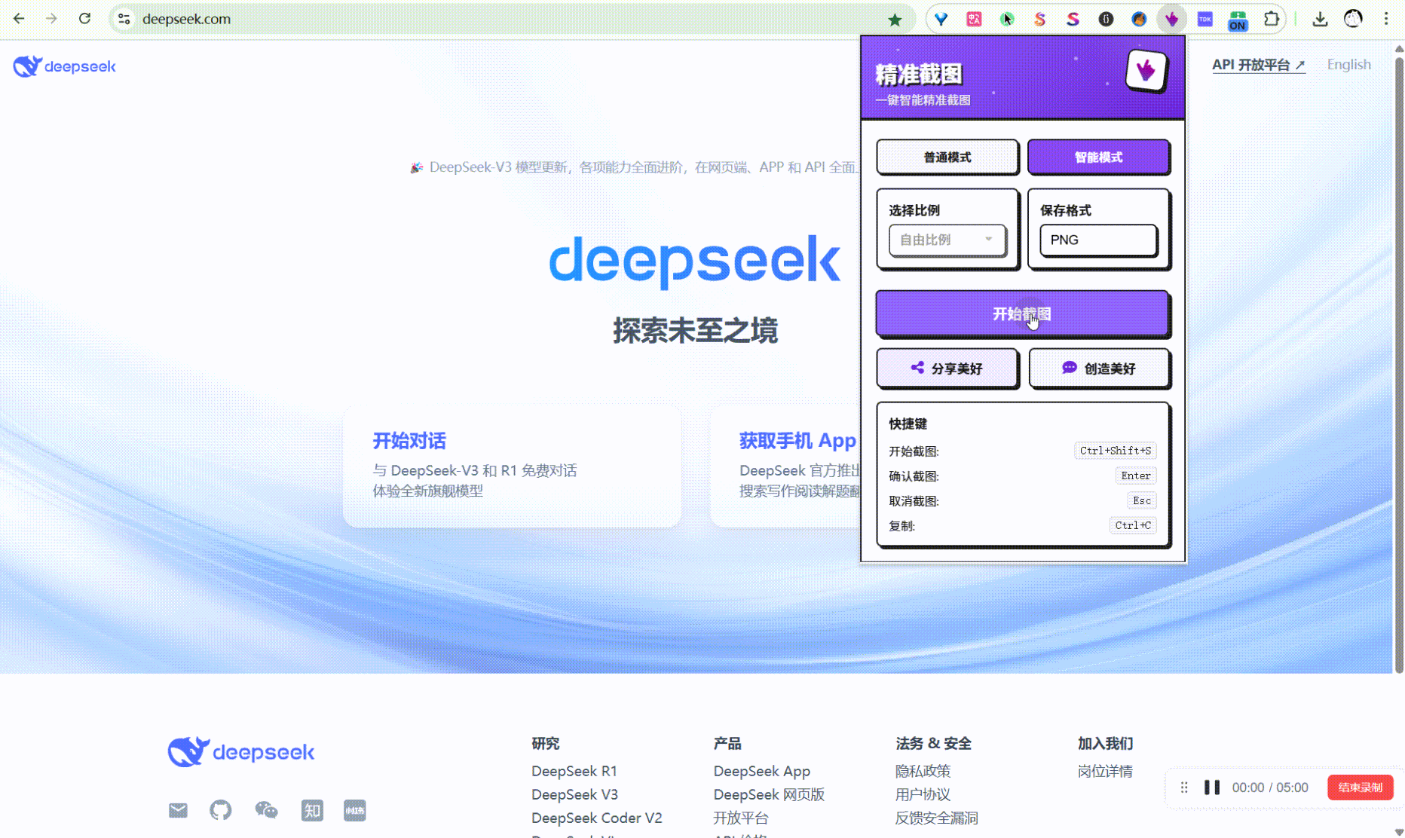Click the Ctrl+Shift+S shortcut label
This screenshot has width=1405, height=838.
point(1115,451)
